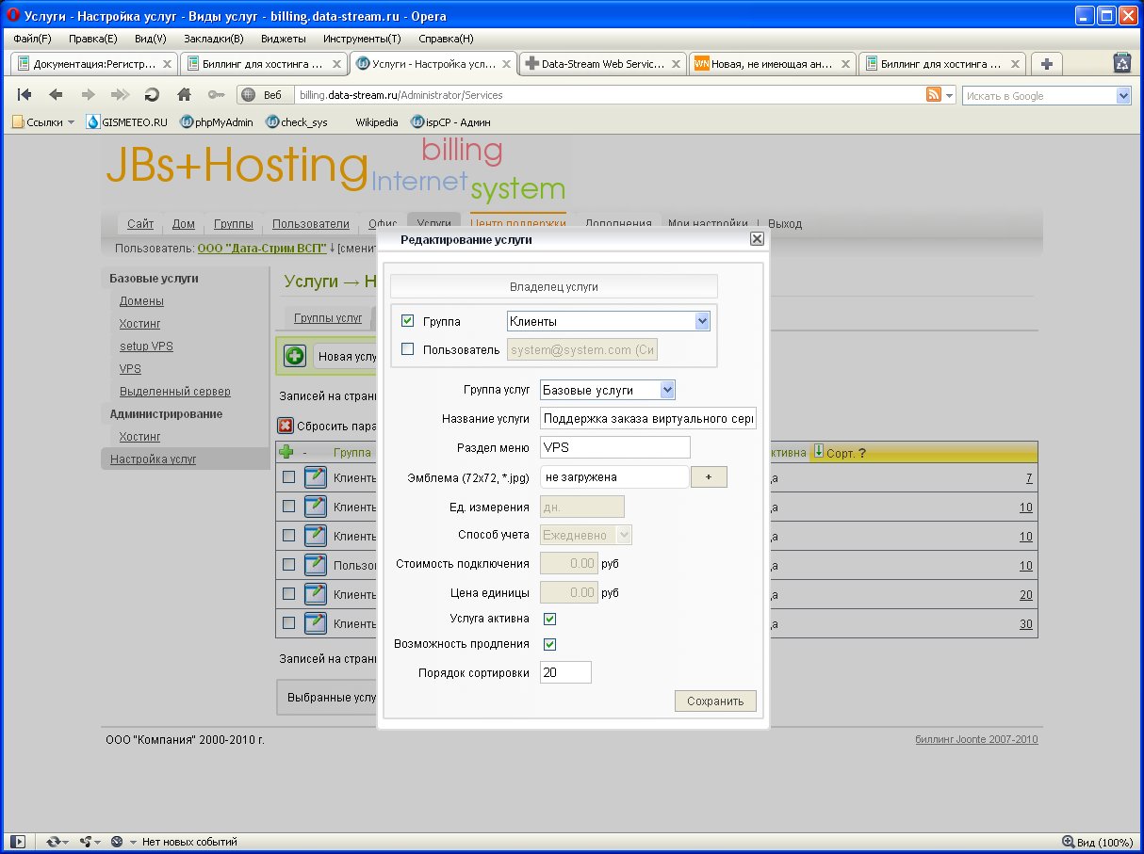Open new tab with plus button
The width and height of the screenshot is (1144, 854).
(1046, 64)
